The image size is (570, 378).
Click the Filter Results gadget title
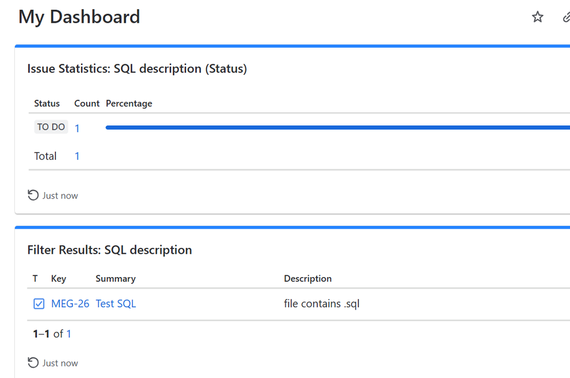110,250
